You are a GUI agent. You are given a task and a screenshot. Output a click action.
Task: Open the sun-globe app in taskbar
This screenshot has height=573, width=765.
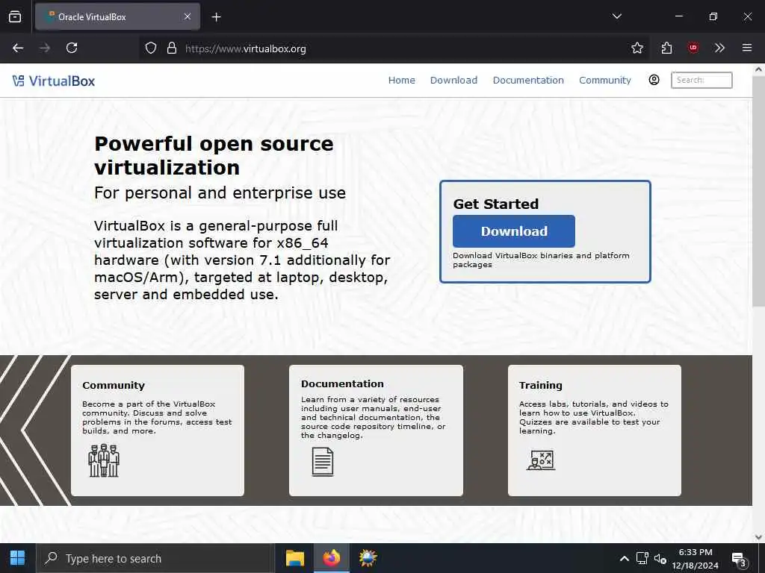(368, 558)
